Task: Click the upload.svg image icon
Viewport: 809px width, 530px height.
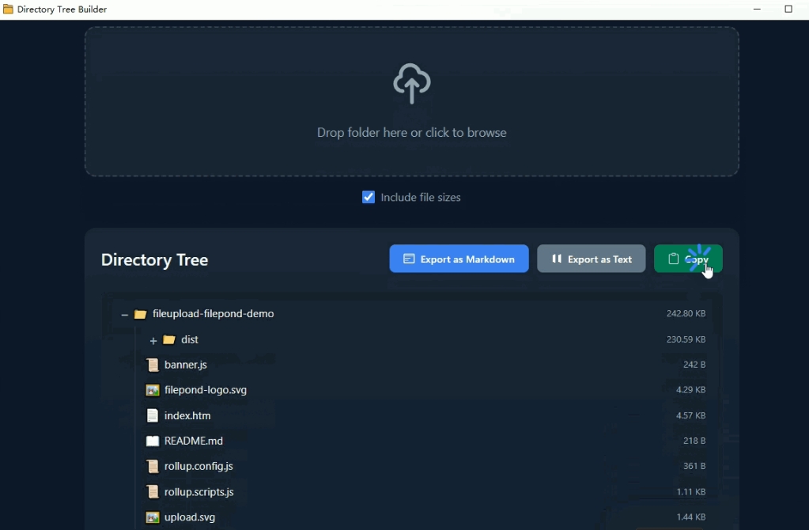Action: (x=153, y=517)
